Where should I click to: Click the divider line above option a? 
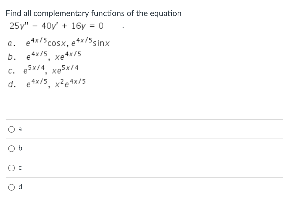[141, 119]
